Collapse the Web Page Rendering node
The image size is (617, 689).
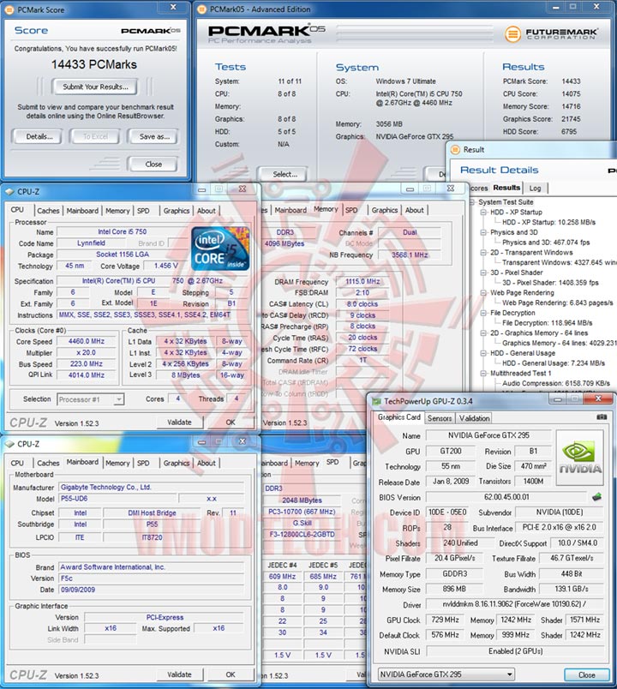[x=483, y=292]
